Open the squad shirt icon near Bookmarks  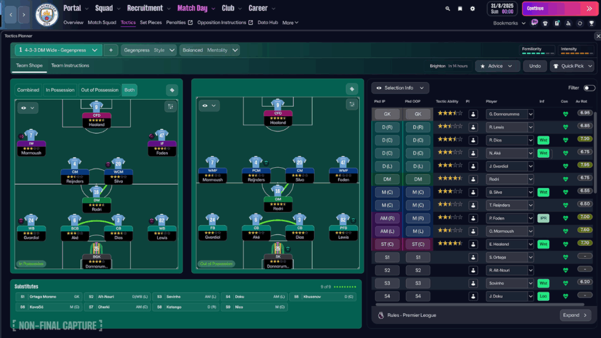pyautogui.click(x=546, y=22)
